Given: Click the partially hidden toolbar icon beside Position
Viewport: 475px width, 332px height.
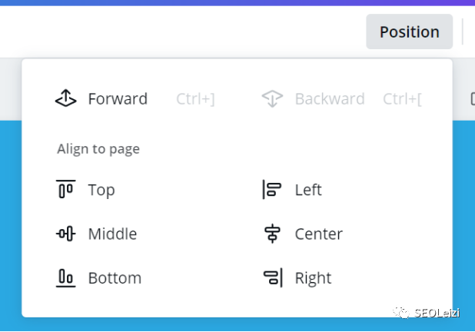Looking at the screenshot, I should click(x=471, y=98).
